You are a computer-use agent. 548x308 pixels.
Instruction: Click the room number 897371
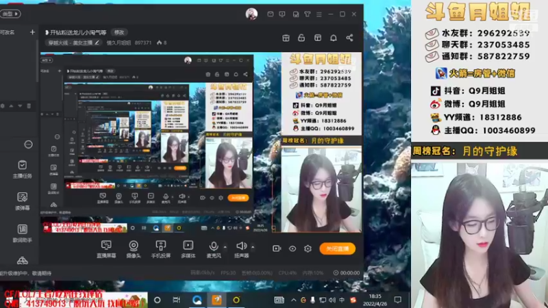pyautogui.click(x=143, y=42)
